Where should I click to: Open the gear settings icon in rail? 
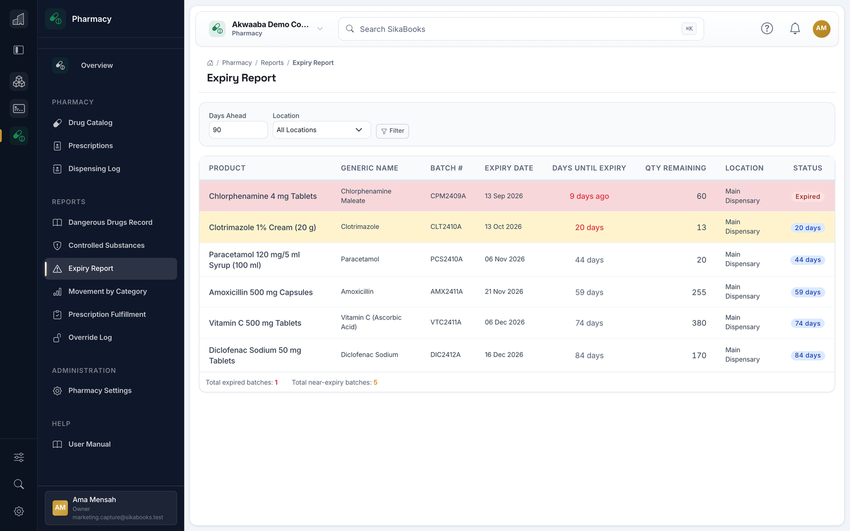[x=19, y=511]
